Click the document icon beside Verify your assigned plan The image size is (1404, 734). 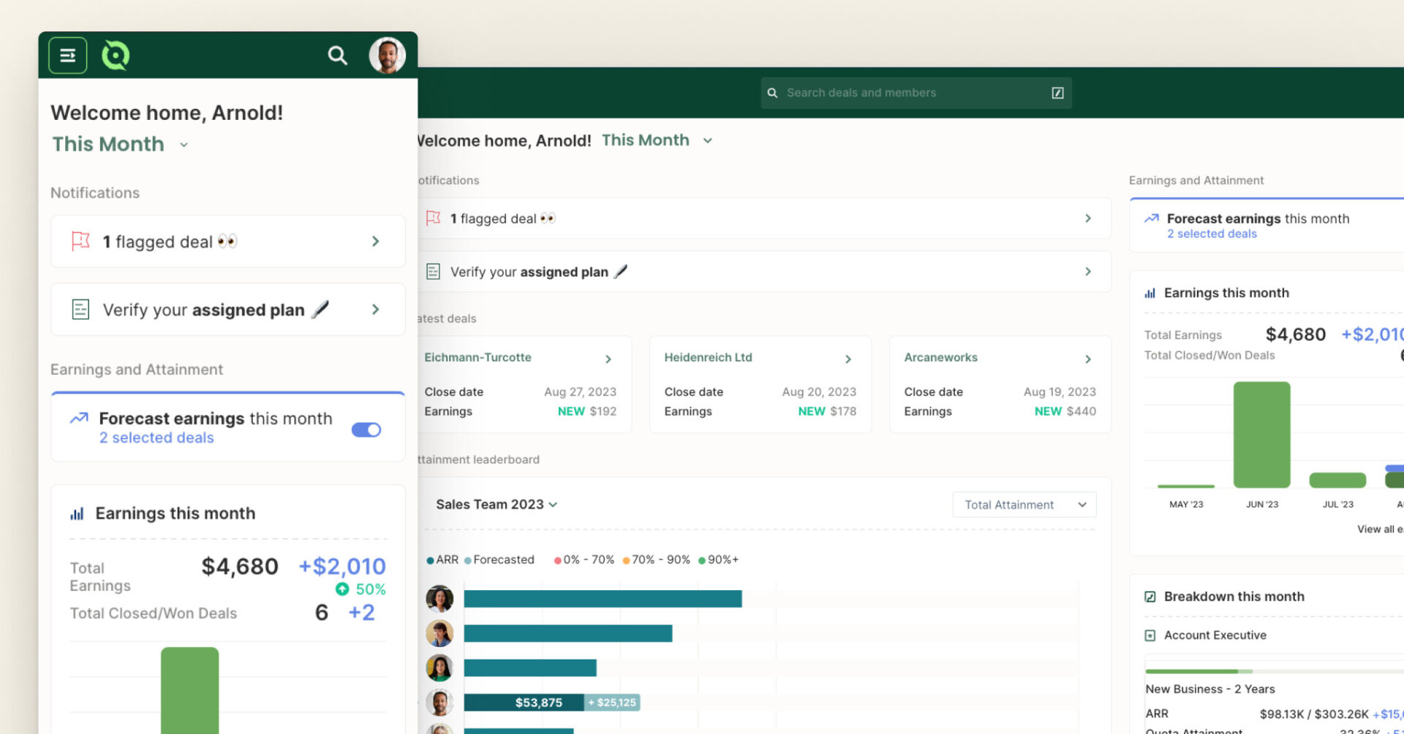click(x=80, y=309)
